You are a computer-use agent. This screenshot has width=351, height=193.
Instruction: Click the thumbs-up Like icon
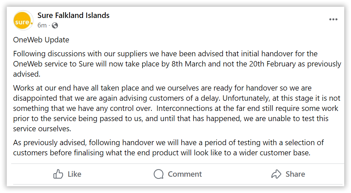58,174
